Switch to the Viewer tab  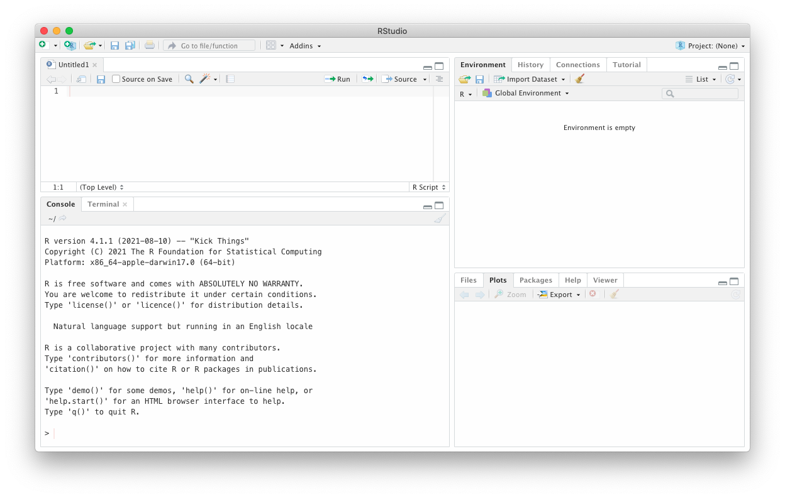(605, 280)
